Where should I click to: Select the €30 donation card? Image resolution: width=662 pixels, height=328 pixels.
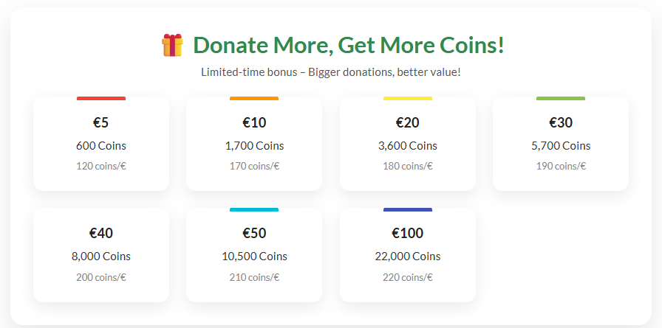(x=561, y=144)
